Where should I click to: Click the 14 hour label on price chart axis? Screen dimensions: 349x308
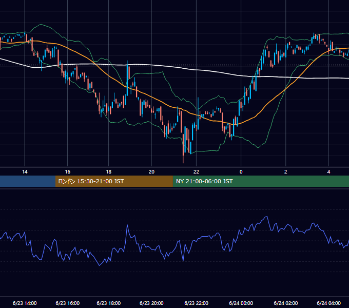pyautogui.click(x=25, y=172)
